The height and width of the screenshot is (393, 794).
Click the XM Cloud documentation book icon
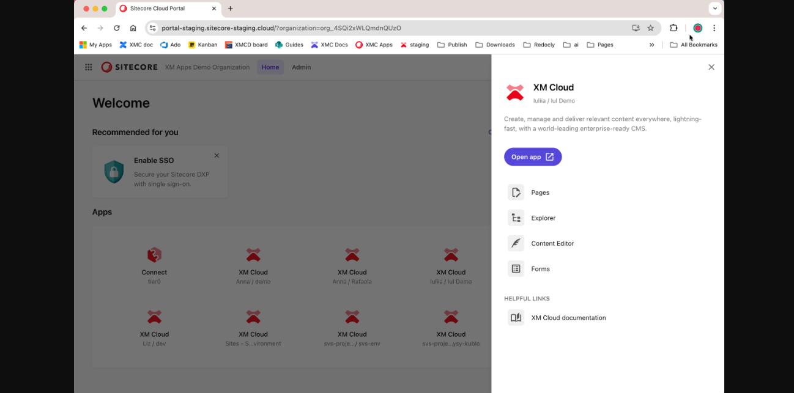pyautogui.click(x=516, y=318)
